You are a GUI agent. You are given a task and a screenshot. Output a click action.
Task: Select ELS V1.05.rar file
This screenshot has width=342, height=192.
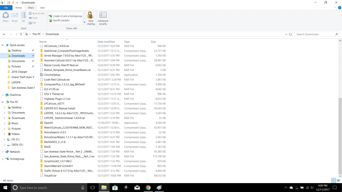52,89
